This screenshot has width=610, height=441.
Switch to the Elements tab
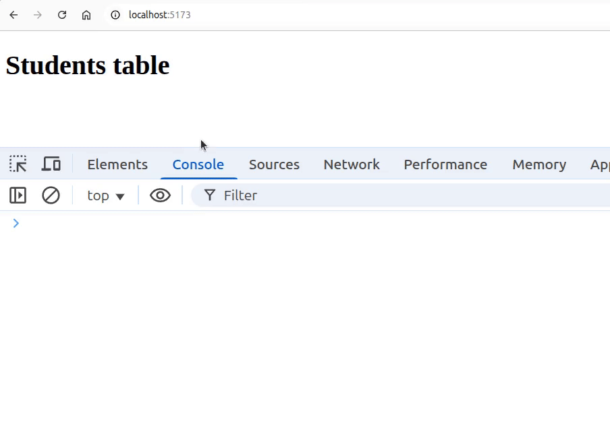[117, 165]
